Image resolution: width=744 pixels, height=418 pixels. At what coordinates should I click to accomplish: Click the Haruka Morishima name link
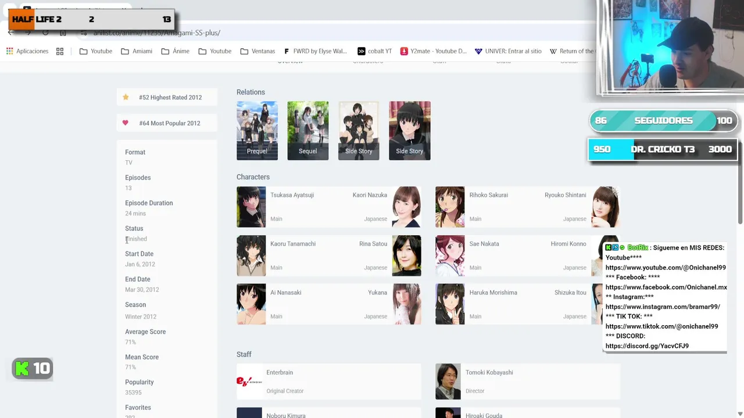tap(493, 293)
